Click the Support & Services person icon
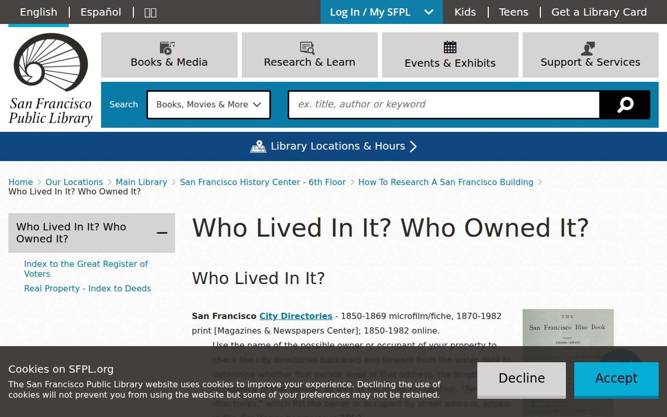This screenshot has height=417, width=667. tap(588, 48)
